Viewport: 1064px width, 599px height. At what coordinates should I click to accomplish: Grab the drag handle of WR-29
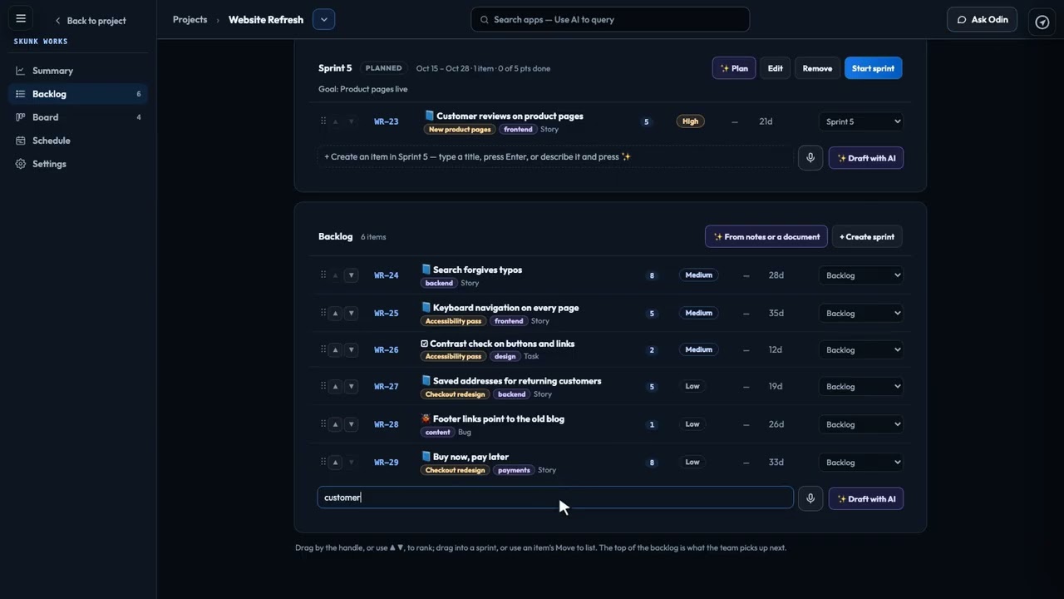(323, 462)
